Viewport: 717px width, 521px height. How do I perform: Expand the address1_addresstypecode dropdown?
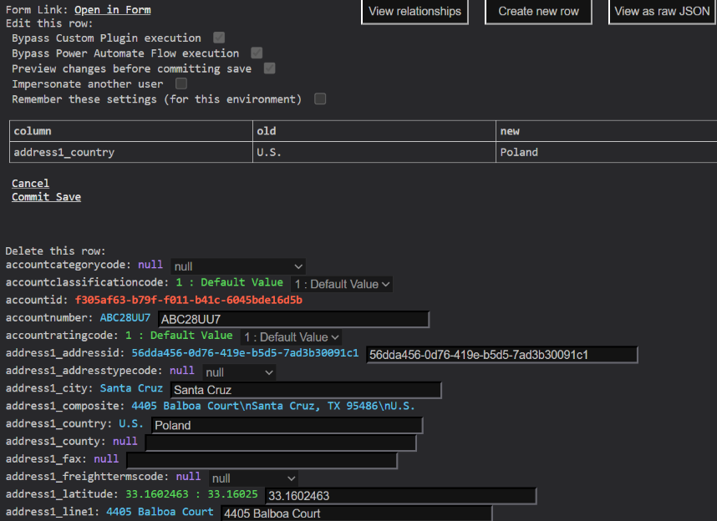pyautogui.click(x=239, y=372)
